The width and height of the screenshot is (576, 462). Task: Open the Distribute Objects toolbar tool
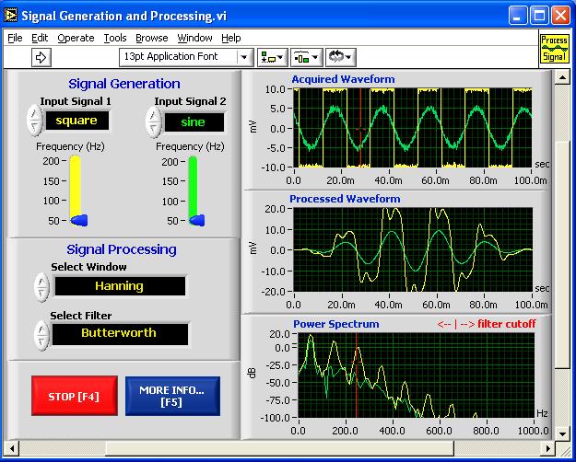(306, 57)
